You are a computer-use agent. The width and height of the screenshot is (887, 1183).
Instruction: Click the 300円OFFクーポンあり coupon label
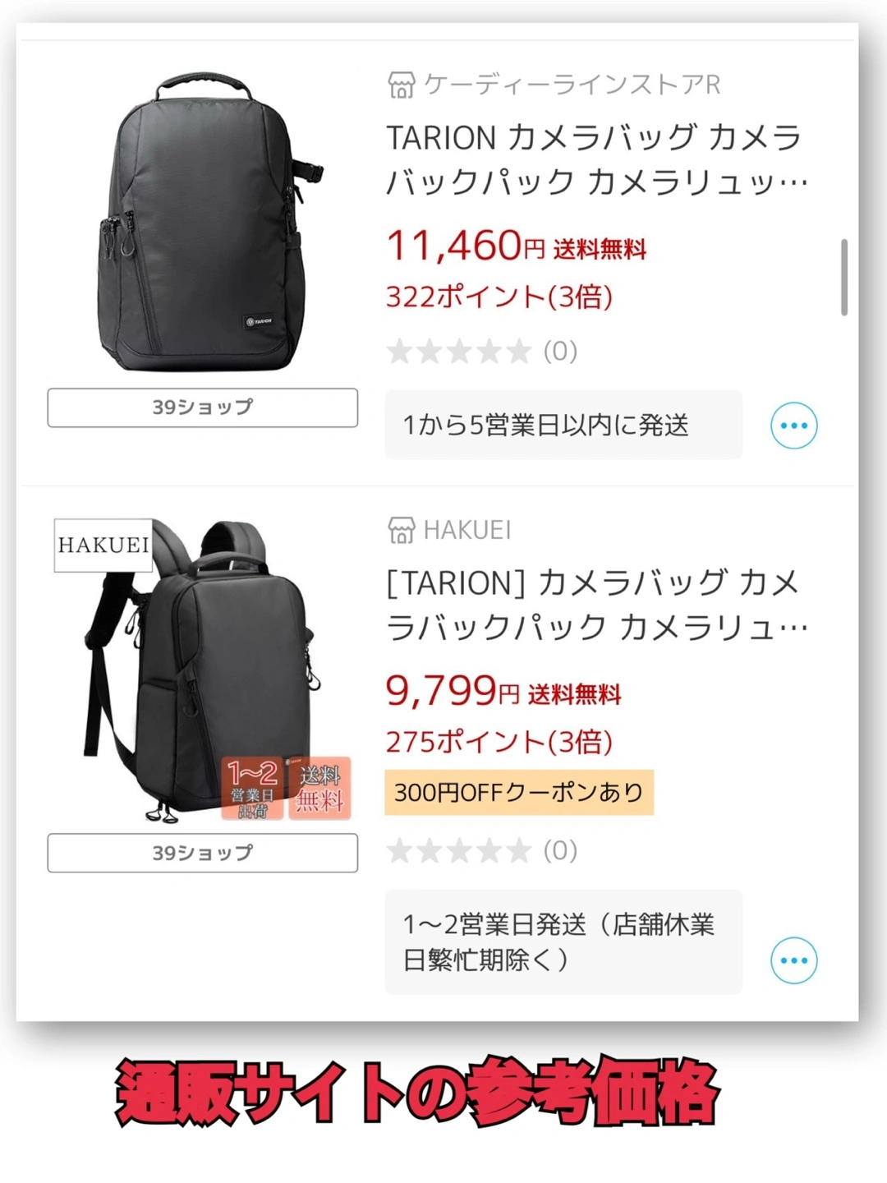pyautogui.click(x=519, y=793)
